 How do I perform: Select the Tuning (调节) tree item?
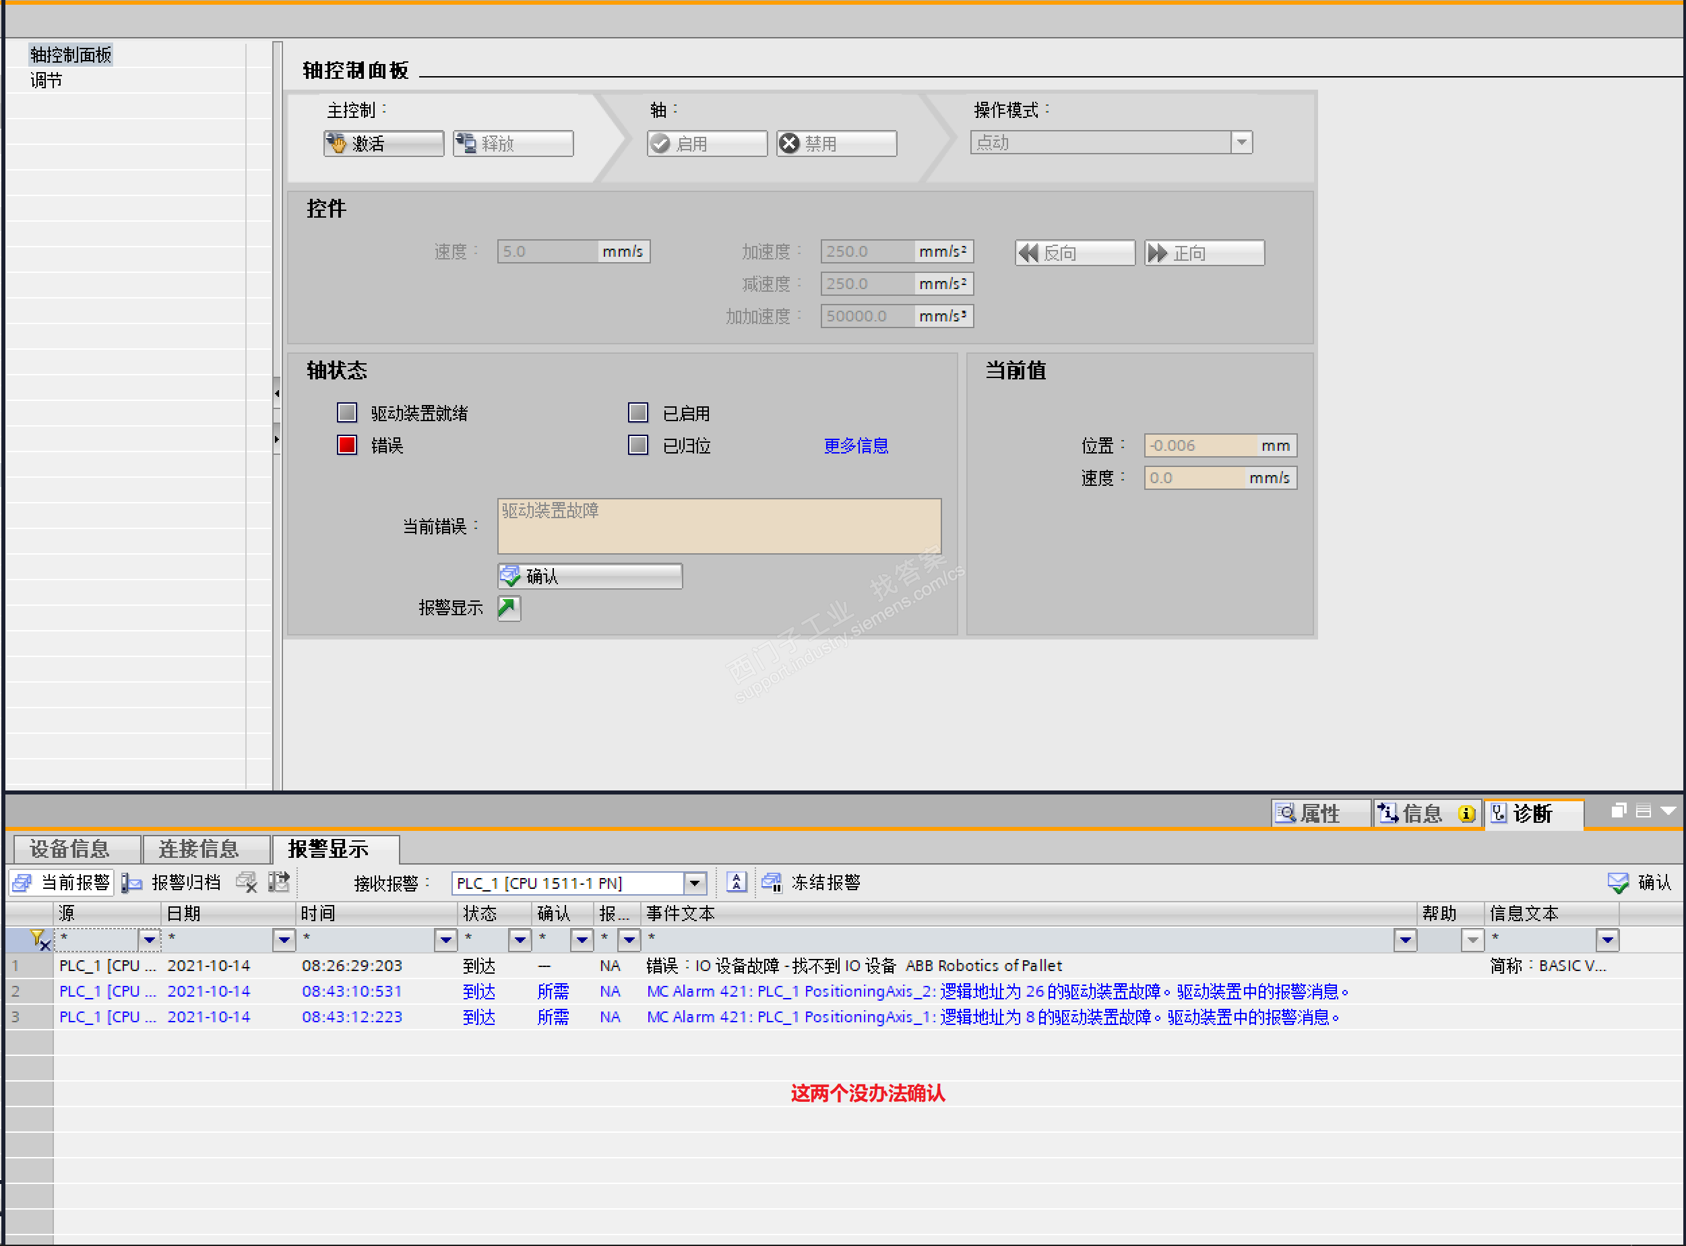coord(46,81)
